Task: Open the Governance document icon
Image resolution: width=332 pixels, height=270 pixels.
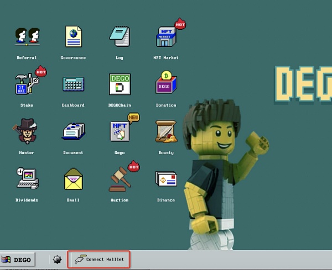Action: (73, 36)
